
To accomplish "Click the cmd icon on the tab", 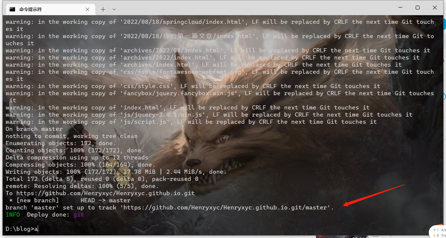I will tap(12, 9).
